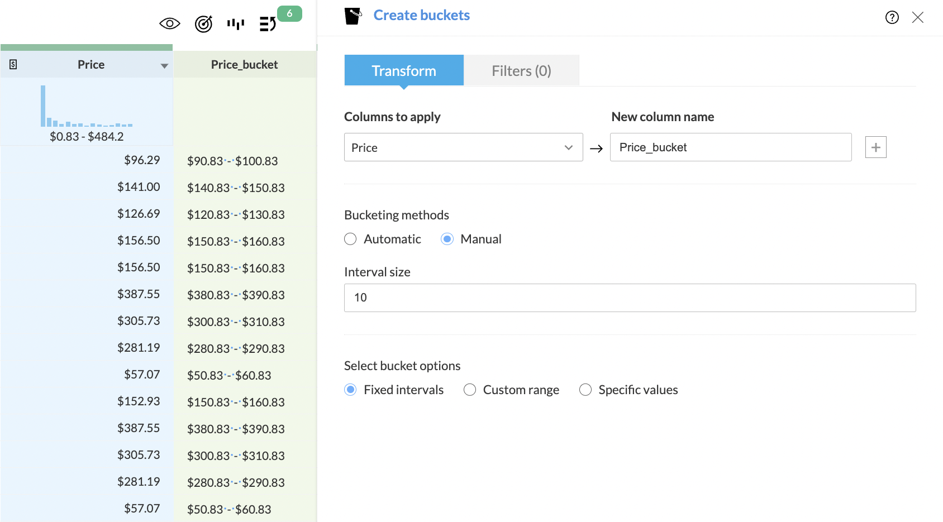Click the Interval size input field
Viewport: 943px width, 522px height.
(630, 298)
